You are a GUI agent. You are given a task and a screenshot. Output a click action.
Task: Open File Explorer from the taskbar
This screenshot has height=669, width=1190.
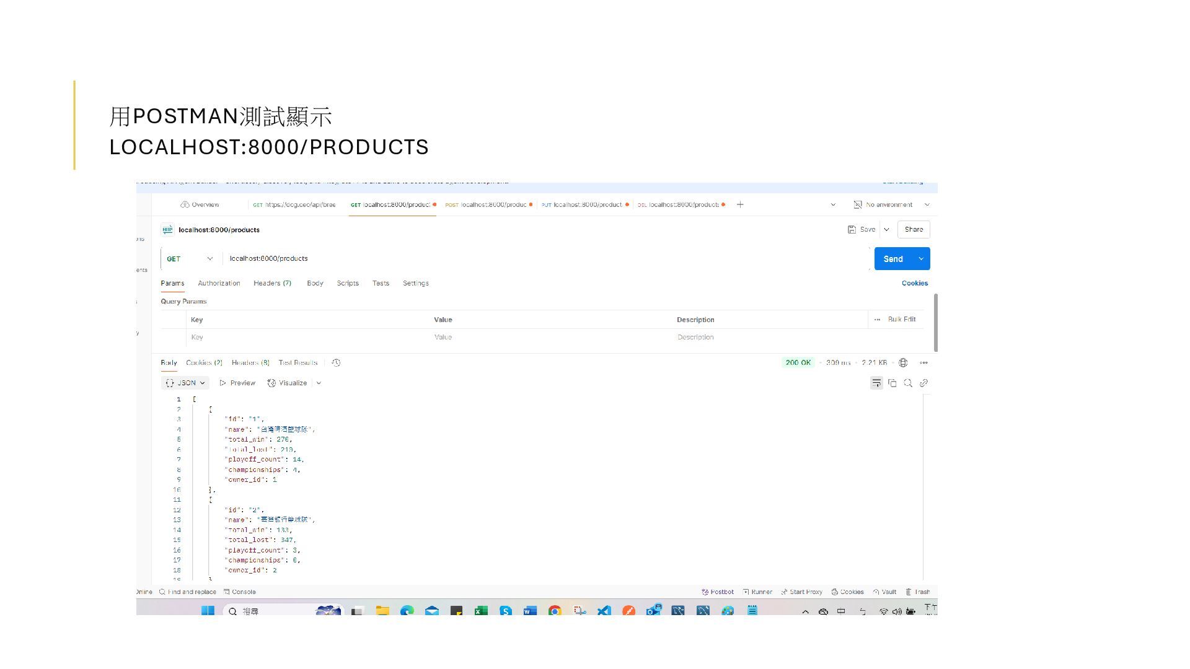(x=382, y=611)
